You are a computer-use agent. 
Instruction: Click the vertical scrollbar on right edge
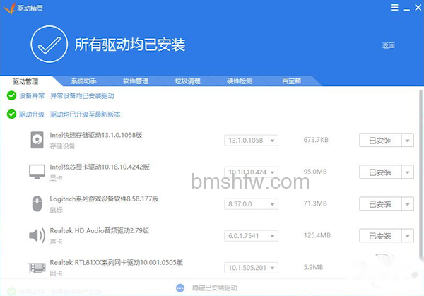point(420,173)
